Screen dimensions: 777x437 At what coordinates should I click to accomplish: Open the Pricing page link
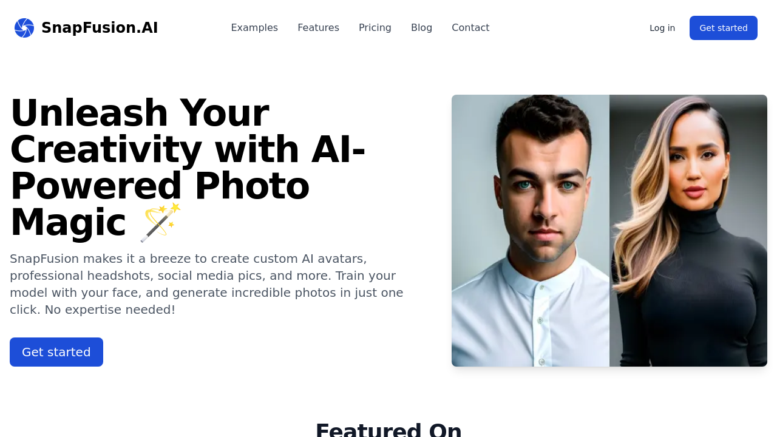point(375,28)
